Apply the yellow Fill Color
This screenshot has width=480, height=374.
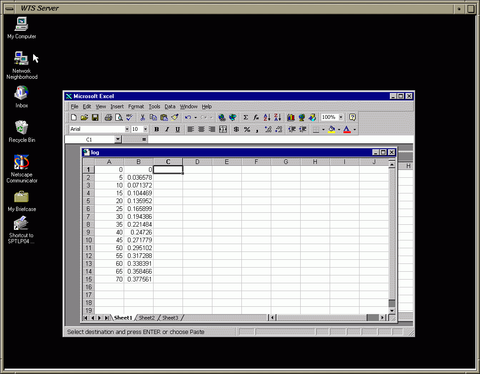point(331,129)
